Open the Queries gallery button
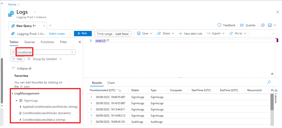This screenshot has width=282, height=128. [x=248, y=25]
